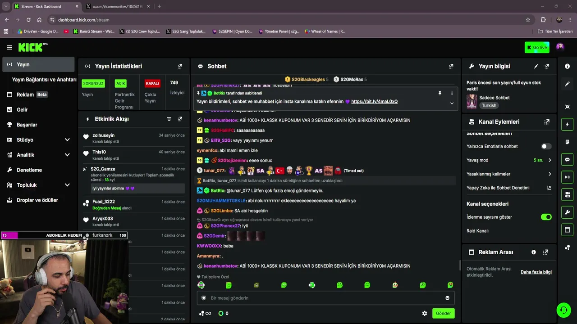Open Yapay Zeka ile Sohbet Denetimi external link
Screen dimensions: 577x324
coord(549,188)
